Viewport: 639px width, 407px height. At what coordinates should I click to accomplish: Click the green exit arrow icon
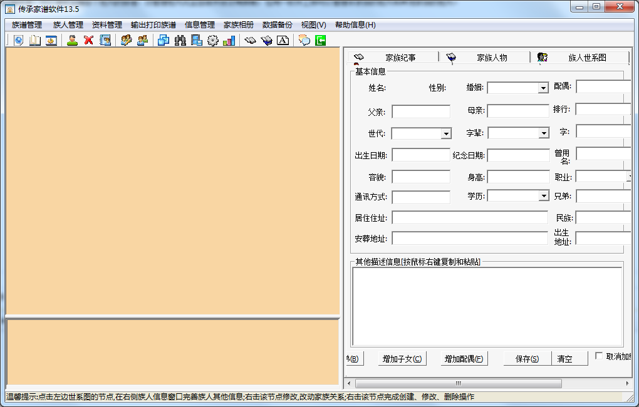[321, 41]
